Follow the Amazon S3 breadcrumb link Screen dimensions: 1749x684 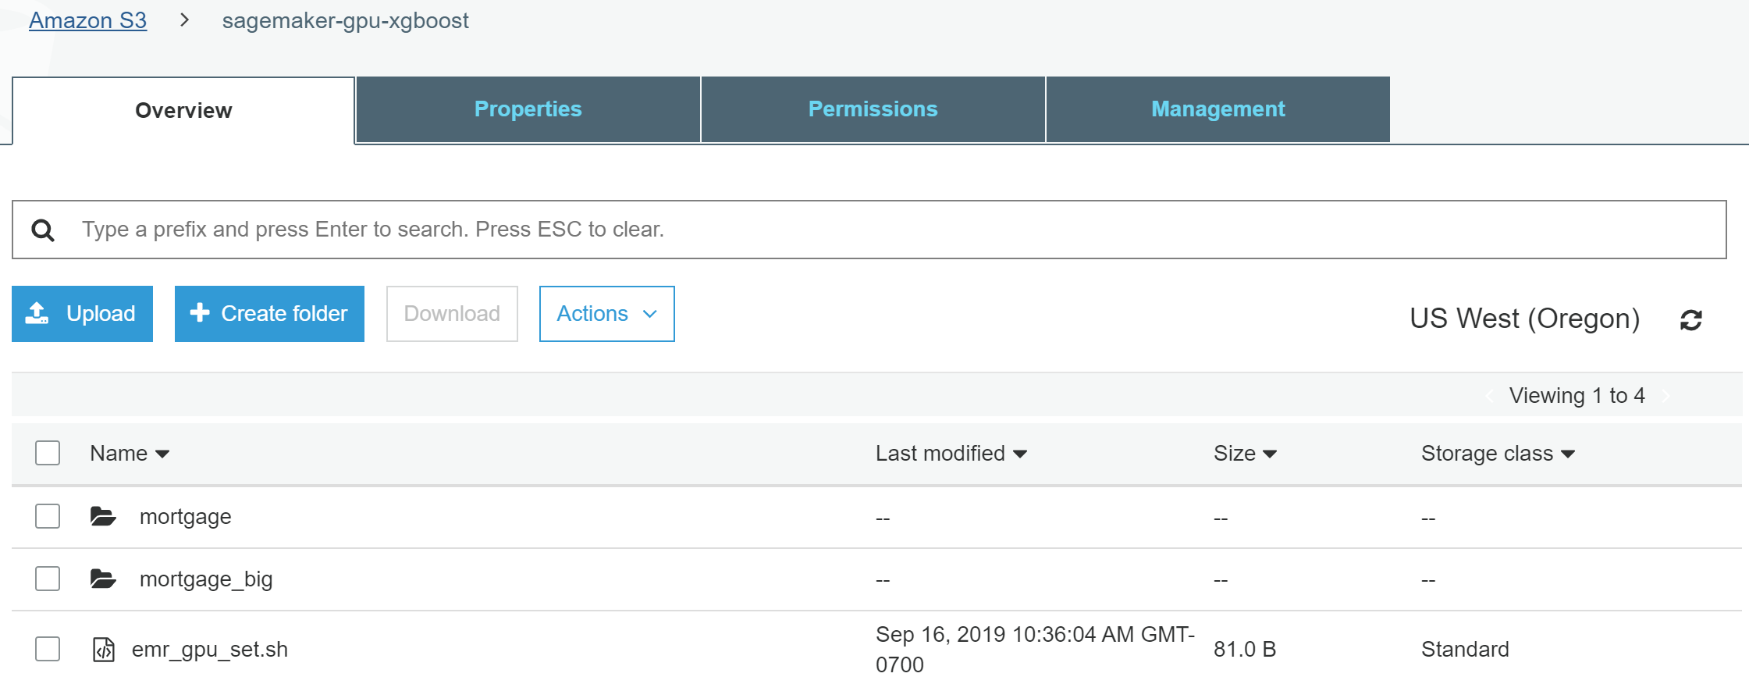point(87,20)
